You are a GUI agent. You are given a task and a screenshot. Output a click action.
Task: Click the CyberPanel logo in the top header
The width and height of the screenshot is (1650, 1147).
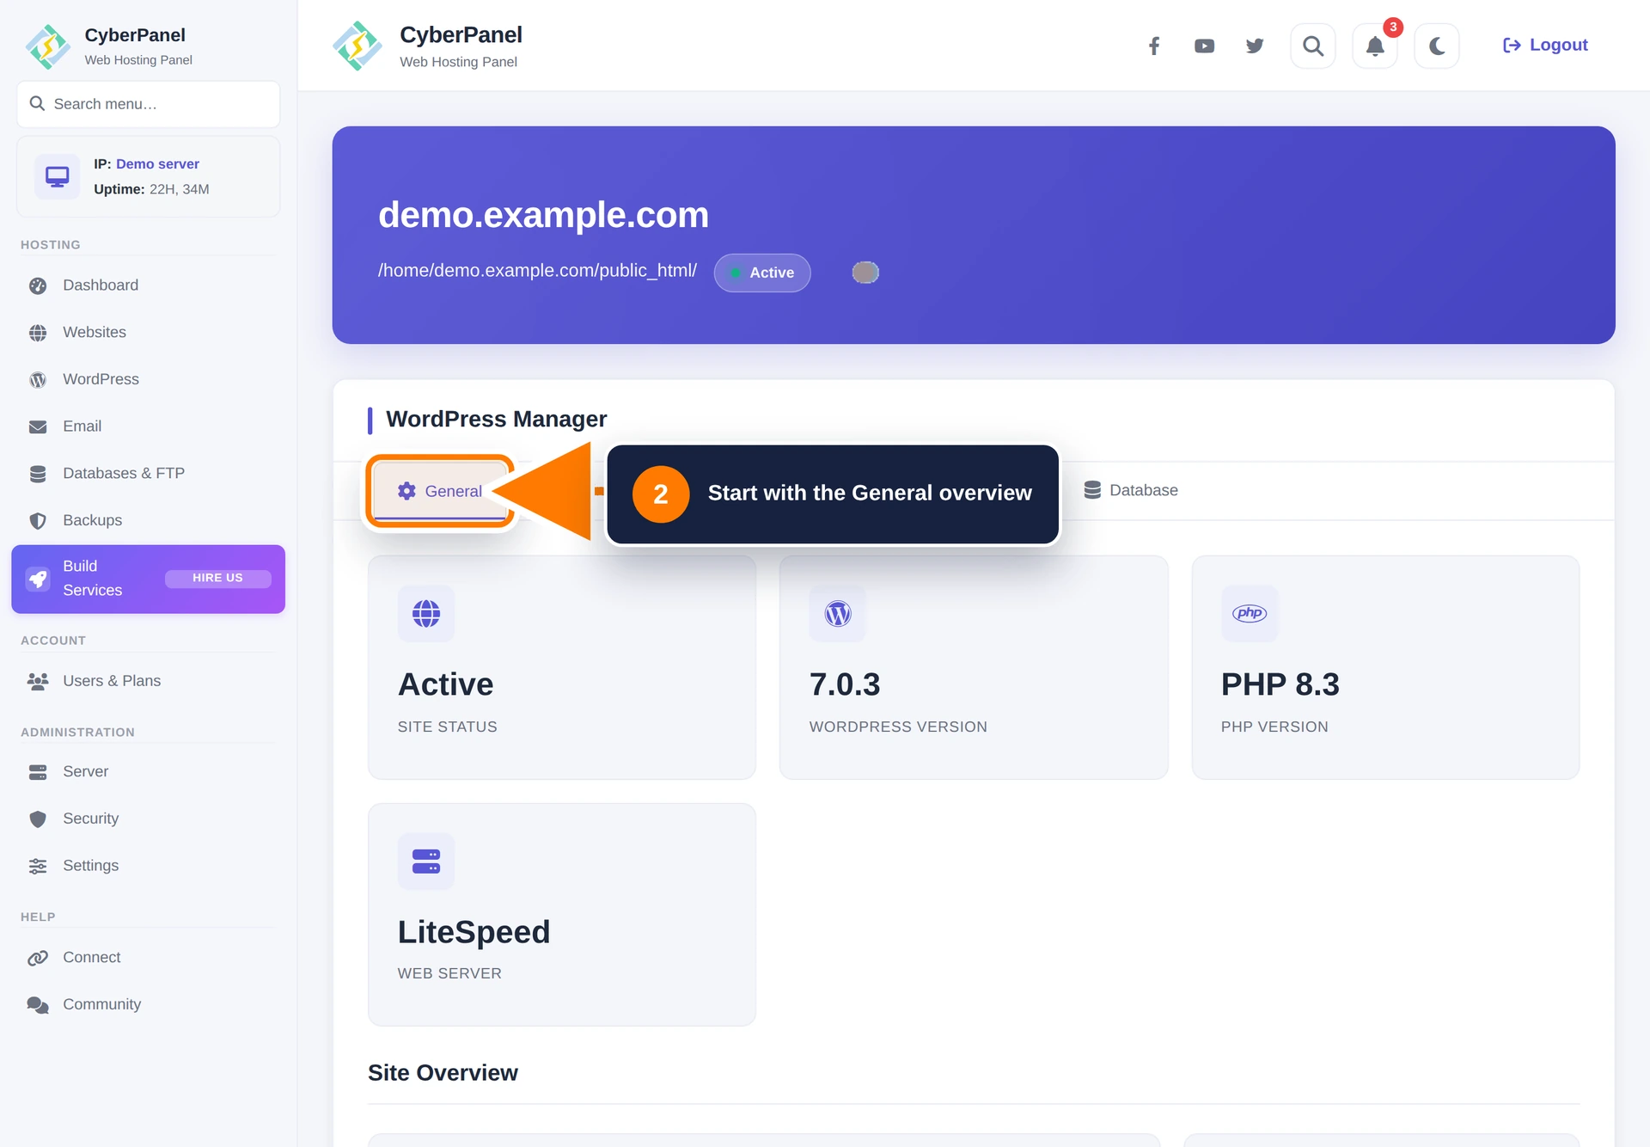coord(357,46)
